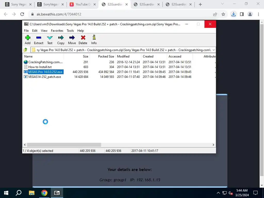The image size is (264, 198).
Task: Show hidden system tray icons
Action: tap(218, 193)
